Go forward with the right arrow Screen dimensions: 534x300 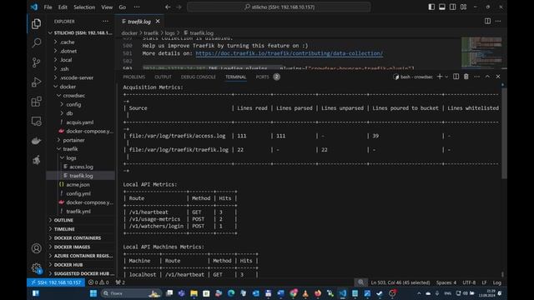pyautogui.click(x=179, y=7)
